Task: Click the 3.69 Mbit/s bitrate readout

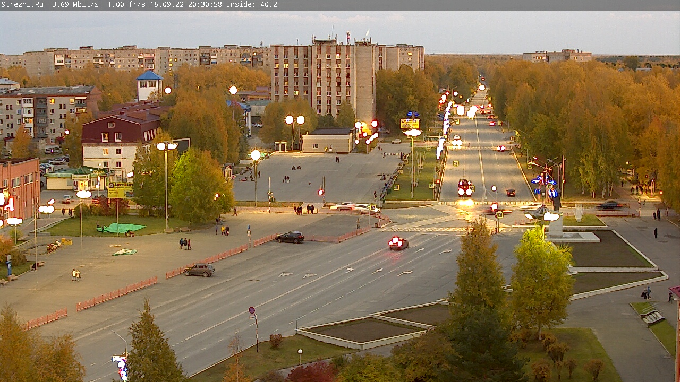Action: coord(75,5)
